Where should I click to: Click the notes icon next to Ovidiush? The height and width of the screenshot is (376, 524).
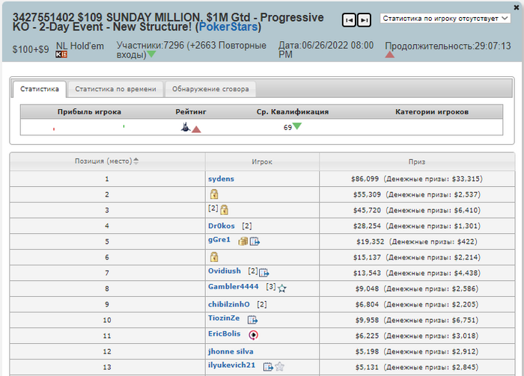click(x=264, y=273)
